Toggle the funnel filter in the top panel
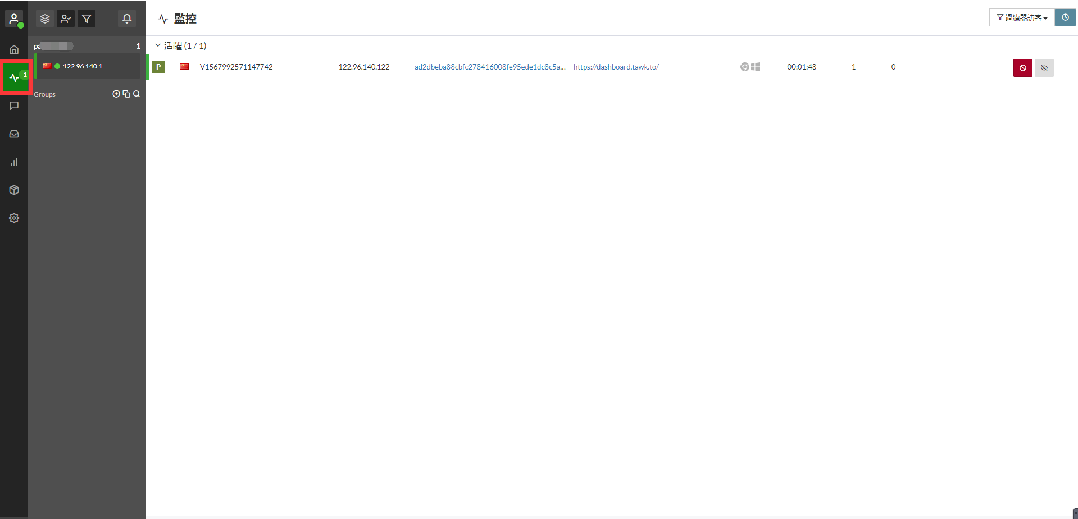This screenshot has width=1078, height=519. (87, 19)
